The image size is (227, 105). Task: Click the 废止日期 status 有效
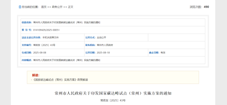pos(163,53)
